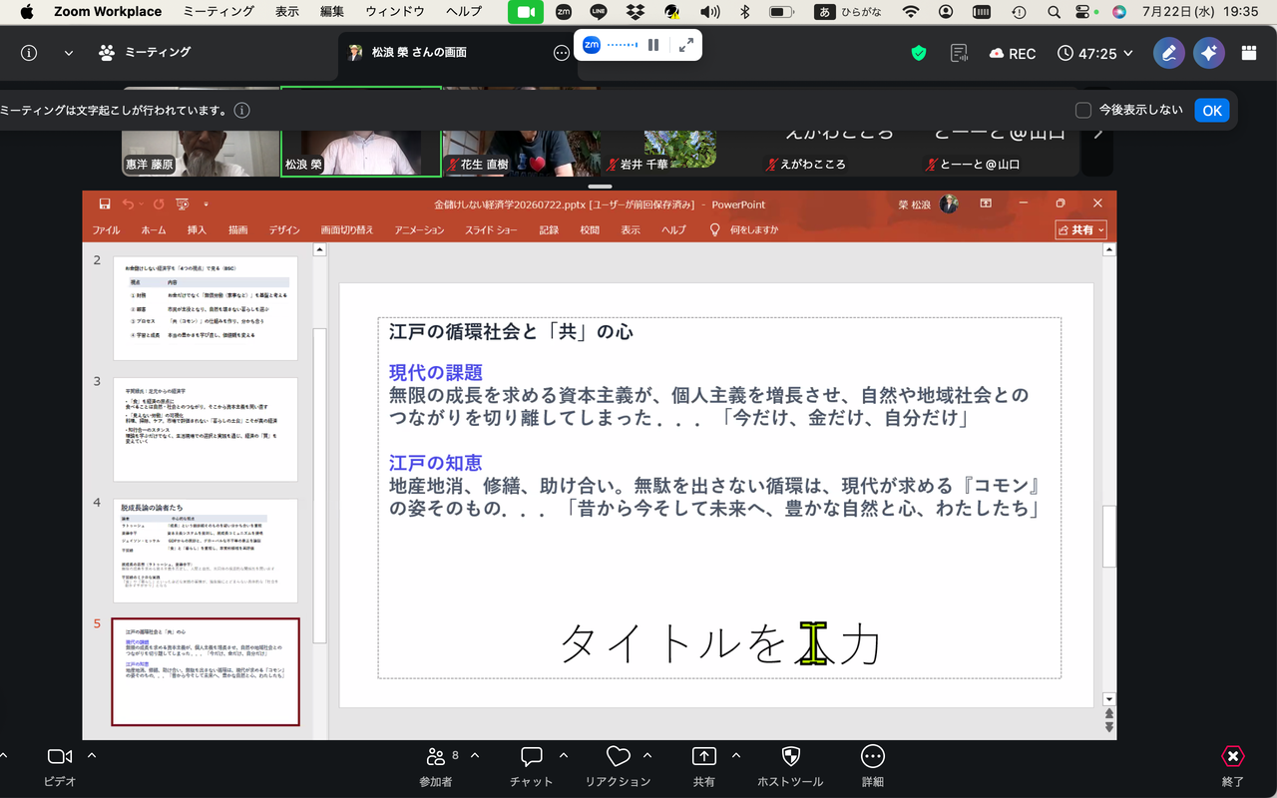Open ホストツール host tools
The width and height of the screenshot is (1277, 798).
(x=791, y=767)
